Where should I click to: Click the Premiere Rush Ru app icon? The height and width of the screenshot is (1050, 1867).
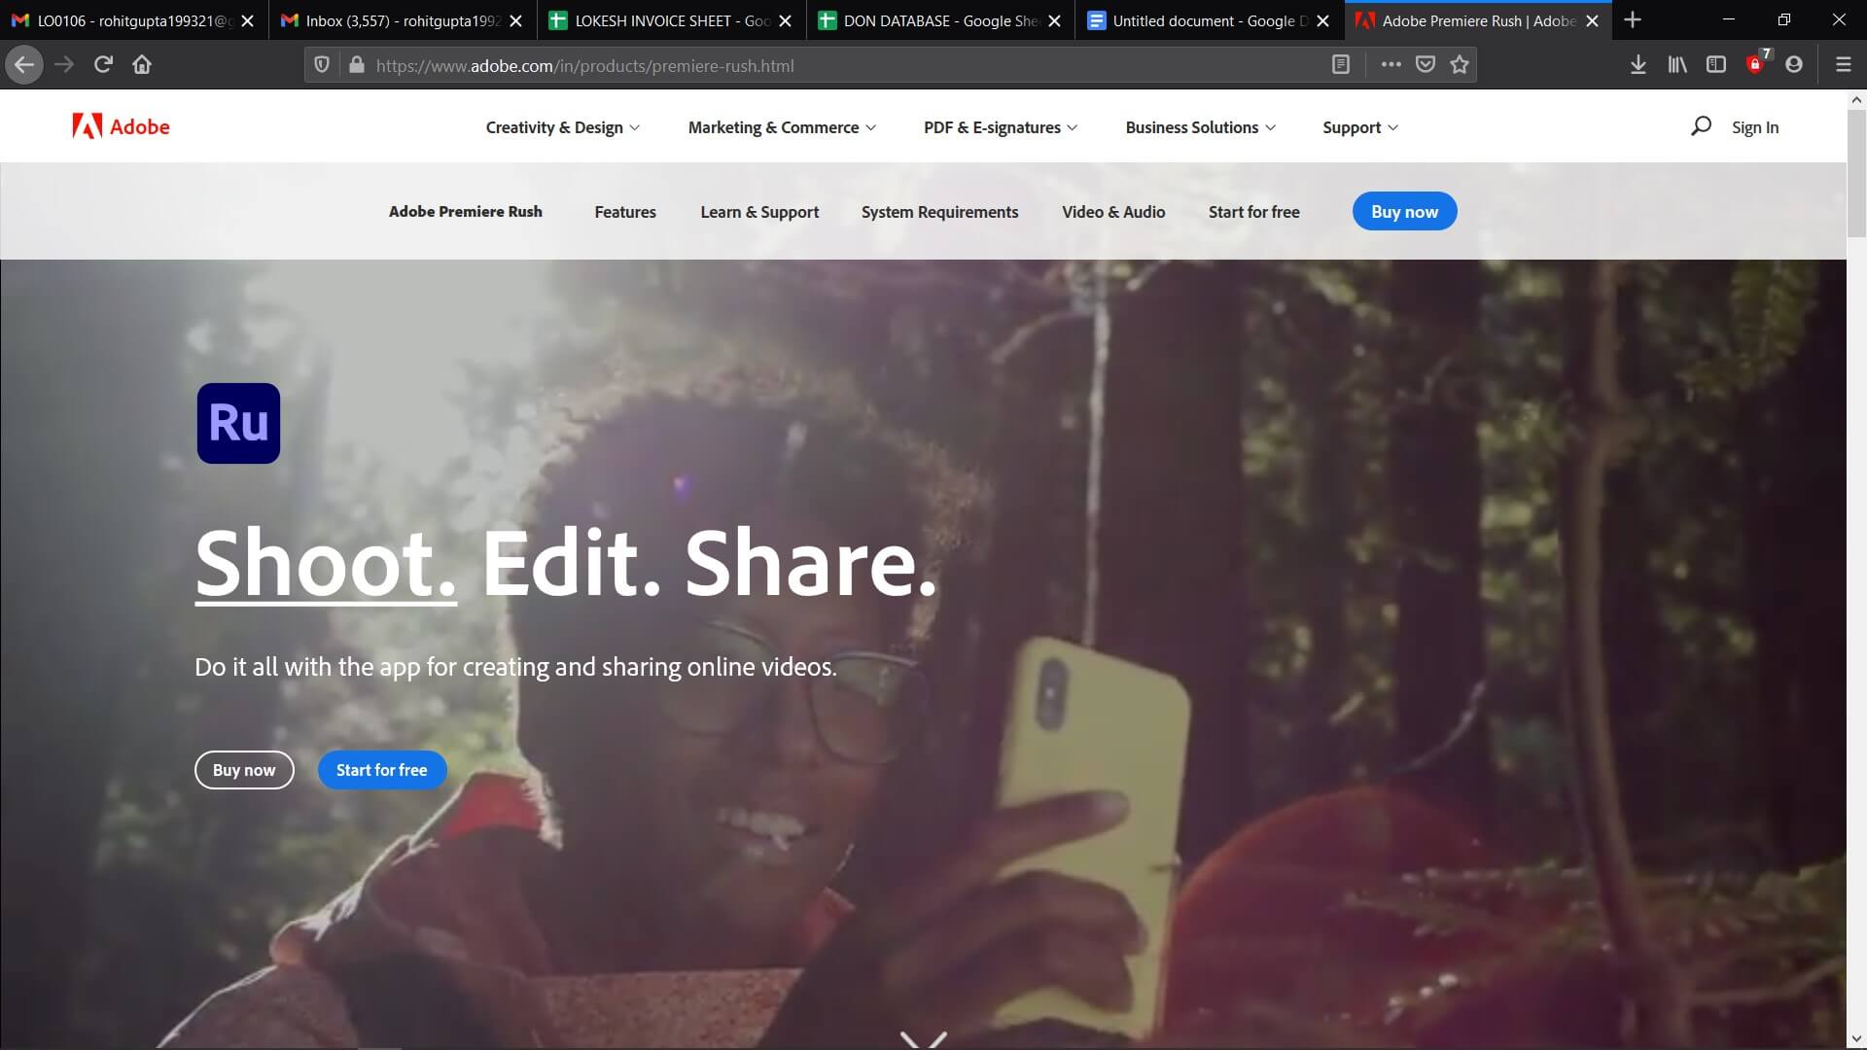click(238, 423)
